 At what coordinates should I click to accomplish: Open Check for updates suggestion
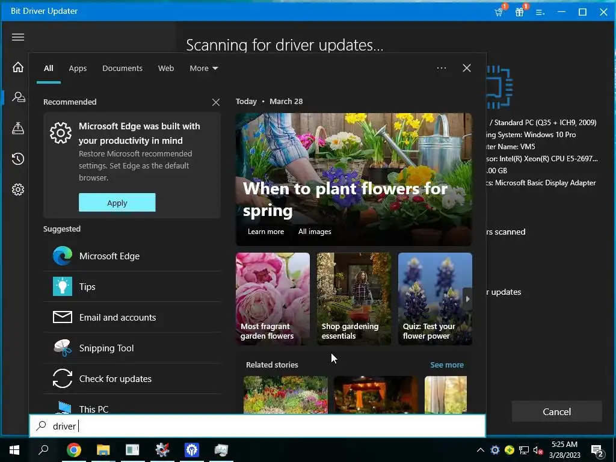point(132,379)
